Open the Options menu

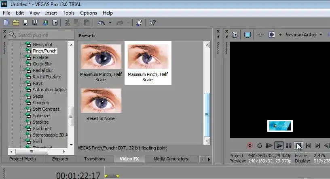point(89,13)
